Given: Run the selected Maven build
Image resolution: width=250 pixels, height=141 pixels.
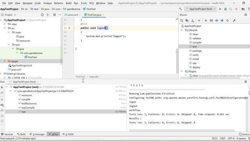Looking at the screenshot, I should click(x=206, y=20).
